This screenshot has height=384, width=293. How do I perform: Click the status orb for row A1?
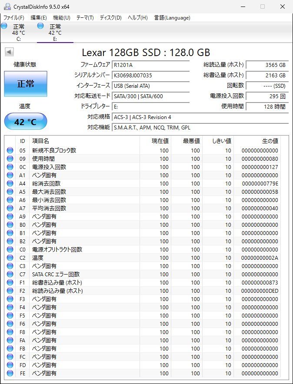click(10, 175)
